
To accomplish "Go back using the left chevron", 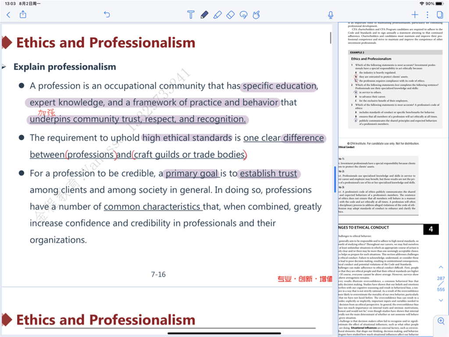I will (8, 15).
